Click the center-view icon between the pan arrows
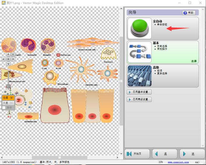This screenshot has width=206, height=165. 8,59
